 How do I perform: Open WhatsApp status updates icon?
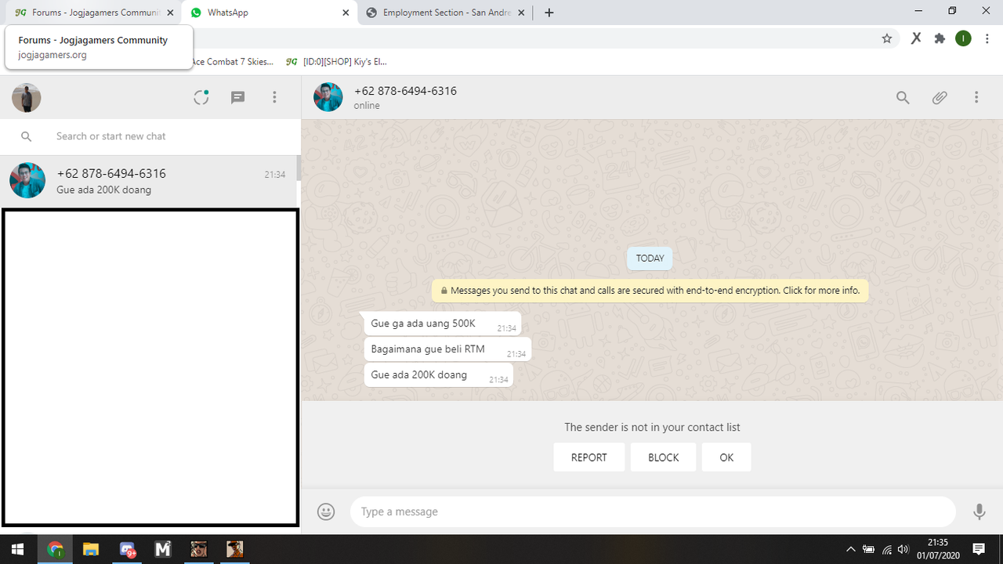201,97
